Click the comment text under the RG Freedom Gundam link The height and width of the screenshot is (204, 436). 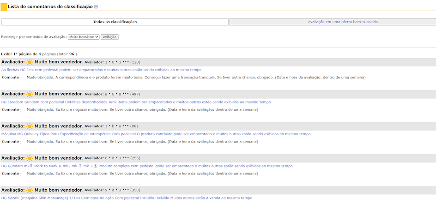tap(142, 110)
